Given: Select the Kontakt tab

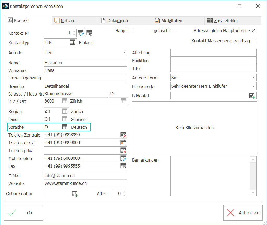Looking at the screenshot, I should click(x=28, y=20).
